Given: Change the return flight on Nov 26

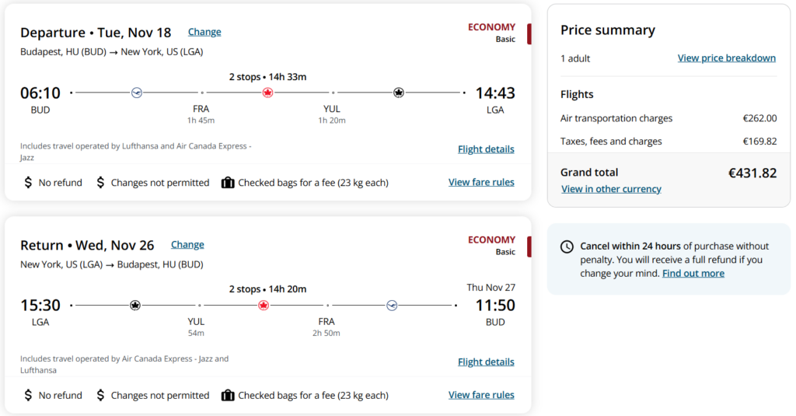Looking at the screenshot, I should coord(187,245).
